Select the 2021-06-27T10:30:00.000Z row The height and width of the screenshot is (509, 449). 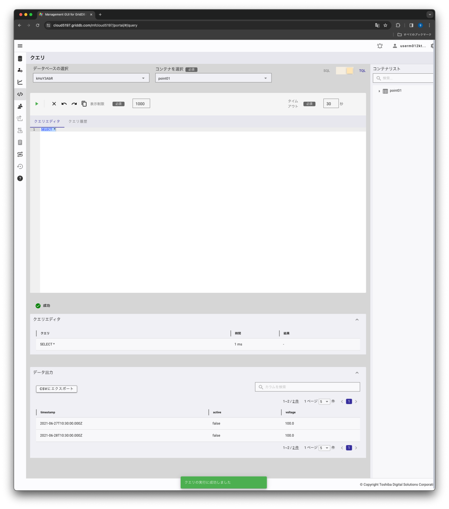[198, 423]
